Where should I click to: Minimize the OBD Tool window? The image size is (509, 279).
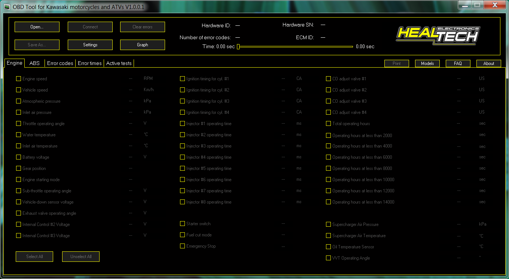point(464,5)
